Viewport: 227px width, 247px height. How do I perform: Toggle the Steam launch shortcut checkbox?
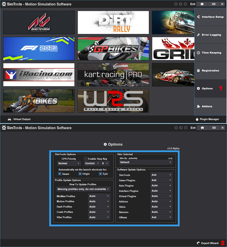pos(59,174)
